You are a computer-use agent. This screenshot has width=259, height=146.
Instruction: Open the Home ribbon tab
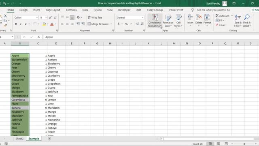[x=11, y=10]
